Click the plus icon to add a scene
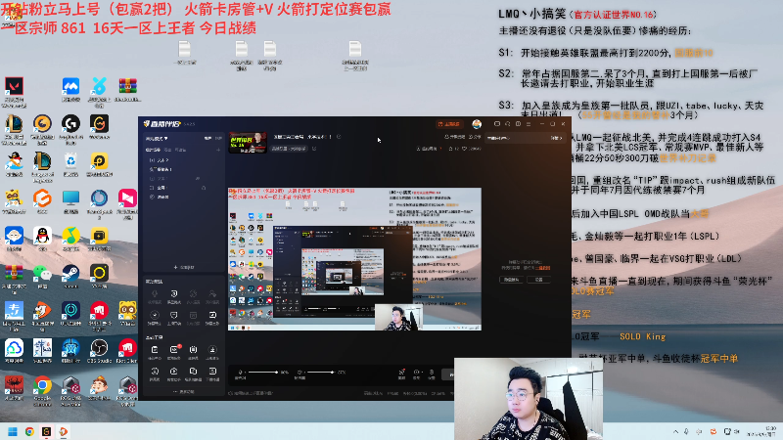Screen dimensions: 783x440 point(218,150)
